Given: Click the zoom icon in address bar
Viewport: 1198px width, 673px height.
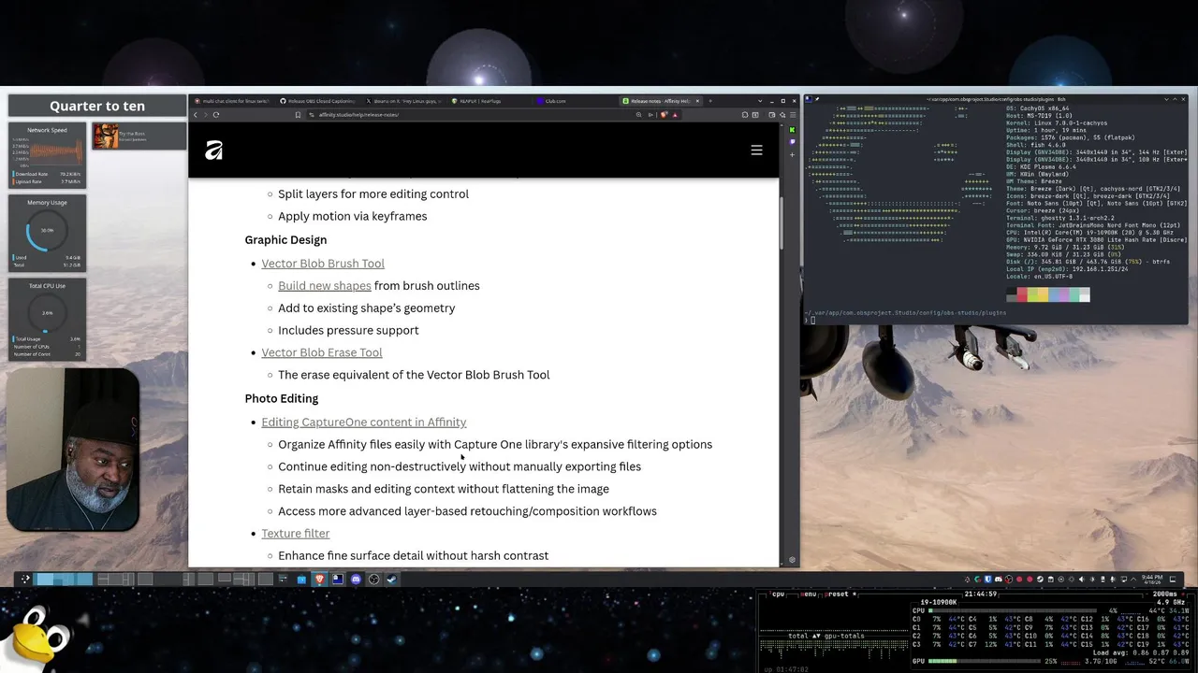Looking at the screenshot, I should click(639, 115).
